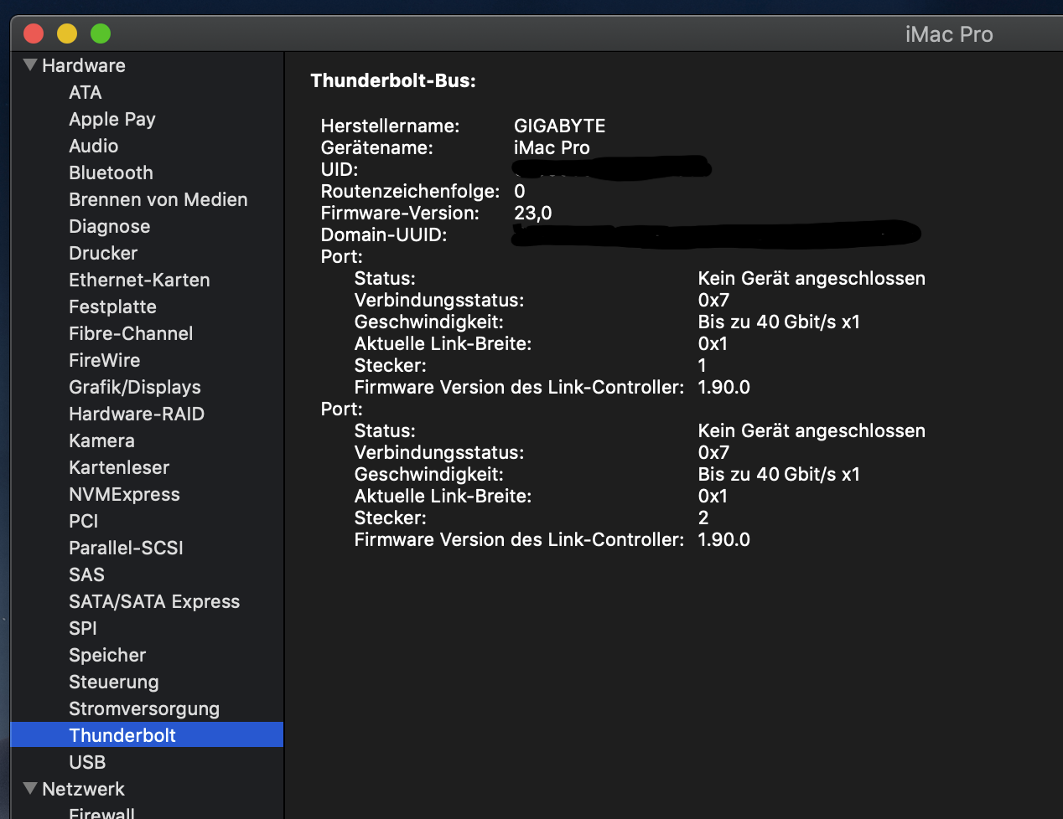Click the Herstellername label
The image size is (1063, 819).
coord(390,126)
